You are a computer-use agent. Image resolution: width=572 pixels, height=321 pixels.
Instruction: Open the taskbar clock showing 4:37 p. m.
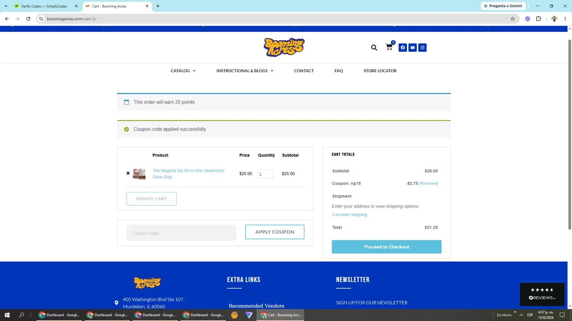pos(546,315)
